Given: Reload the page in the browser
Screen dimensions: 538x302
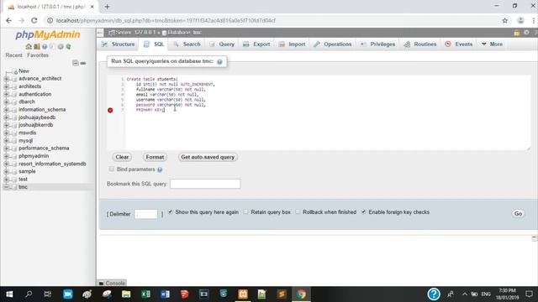Looking at the screenshot, I should 34,20.
